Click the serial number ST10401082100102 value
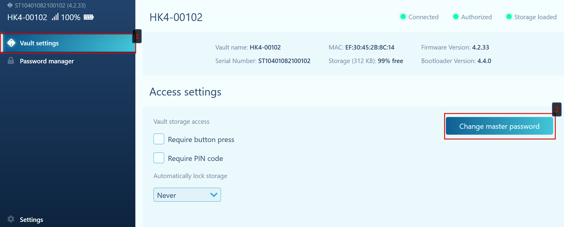The height and width of the screenshot is (227, 564). tap(284, 61)
